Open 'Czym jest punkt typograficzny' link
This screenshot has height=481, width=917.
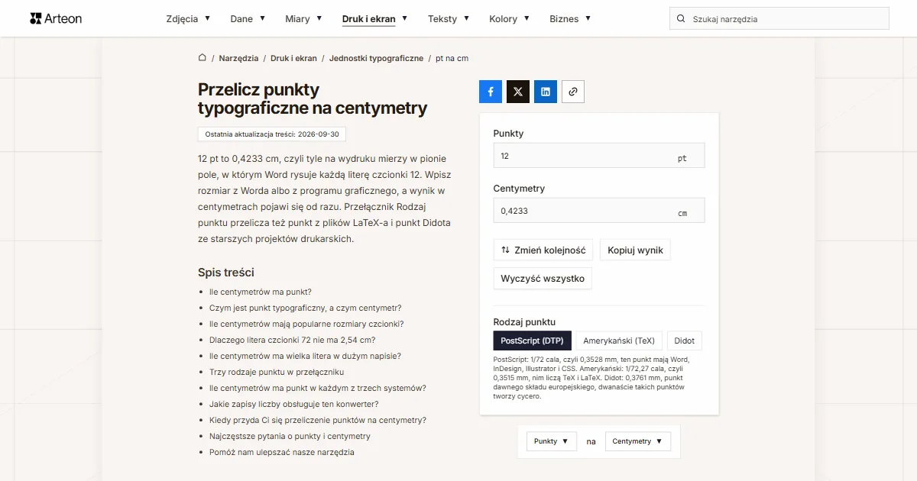click(306, 308)
